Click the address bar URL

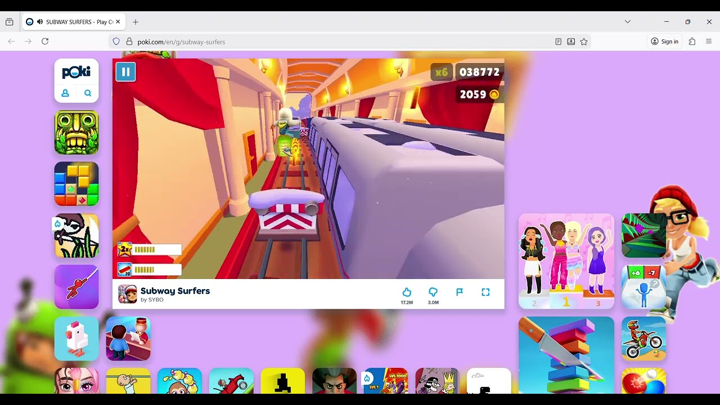(x=181, y=42)
